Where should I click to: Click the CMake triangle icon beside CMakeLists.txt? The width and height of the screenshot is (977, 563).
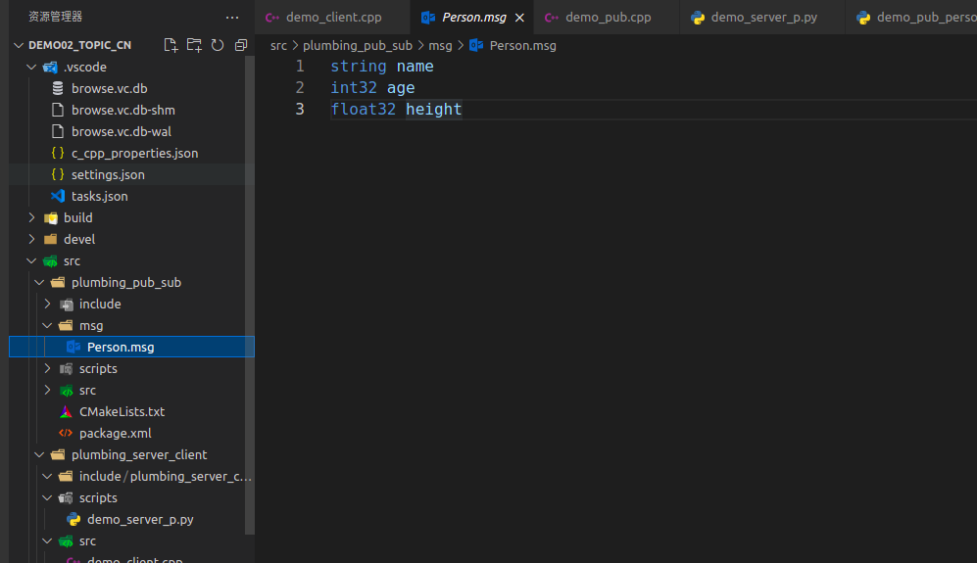tap(66, 411)
